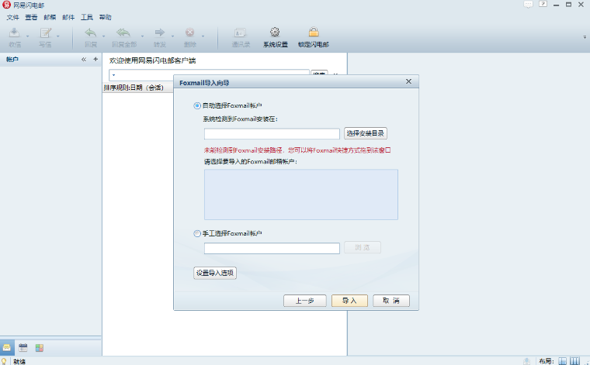The image size is (590, 365).
Task: Open the Address Book toolbar icon
Action: [241, 33]
